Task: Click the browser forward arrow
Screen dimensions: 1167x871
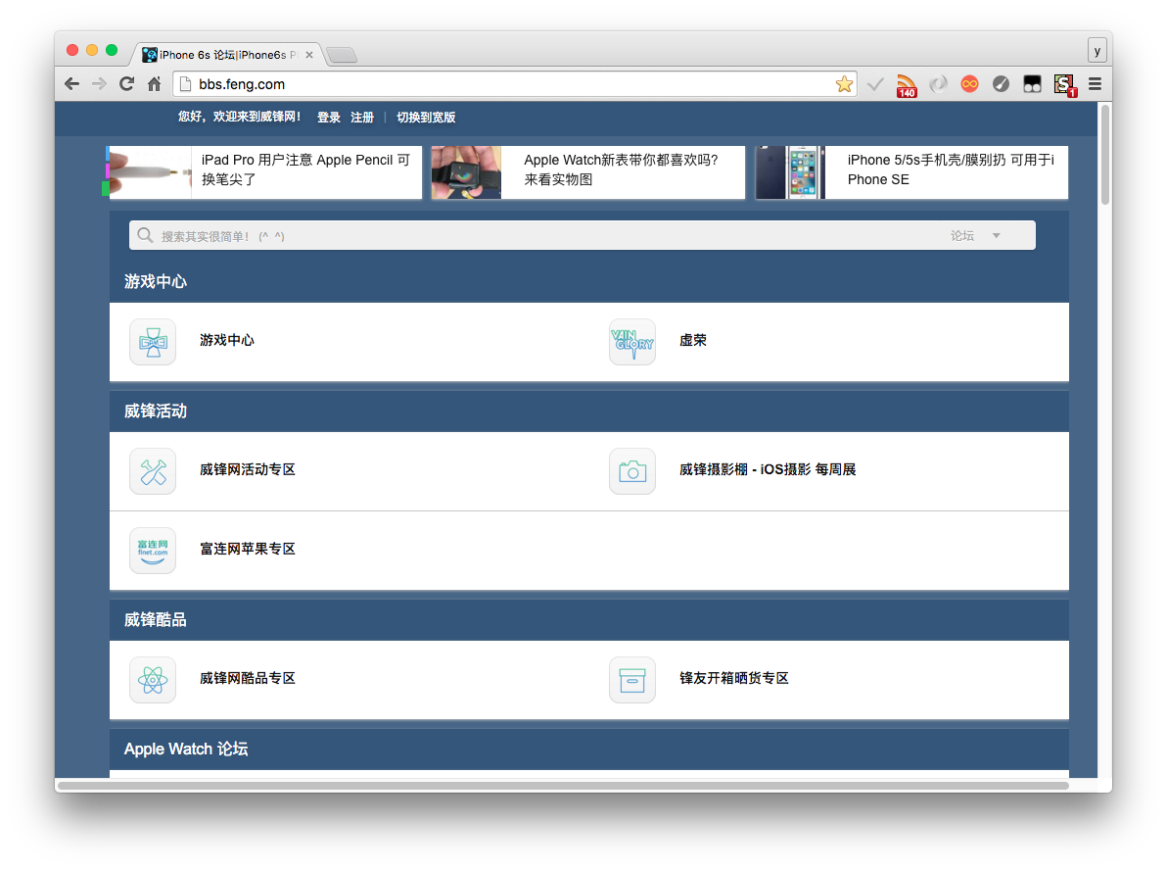Action: click(x=99, y=84)
